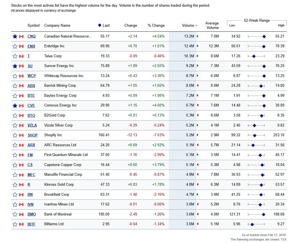This screenshot has width=297, height=243.
Task: Click 52-week range marker for Shopify Inc
Action: point(255,135)
